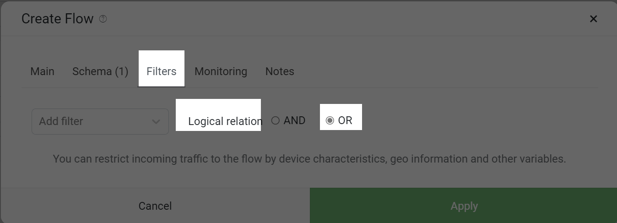Switch to the Main tab

point(42,71)
